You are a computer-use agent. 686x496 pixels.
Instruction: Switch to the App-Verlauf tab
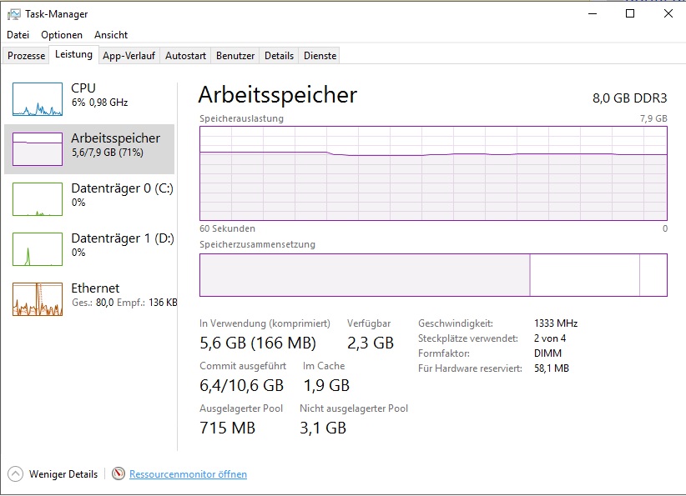(x=129, y=56)
